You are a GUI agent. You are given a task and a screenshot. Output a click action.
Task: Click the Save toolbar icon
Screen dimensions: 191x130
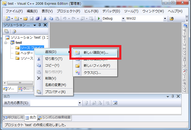click(32, 18)
